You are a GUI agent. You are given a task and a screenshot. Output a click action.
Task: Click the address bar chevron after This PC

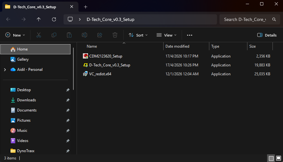coord(80,19)
